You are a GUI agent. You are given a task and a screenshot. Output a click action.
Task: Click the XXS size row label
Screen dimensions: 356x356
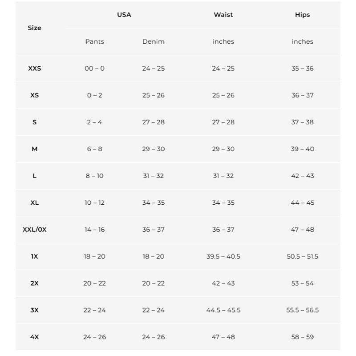35,69
